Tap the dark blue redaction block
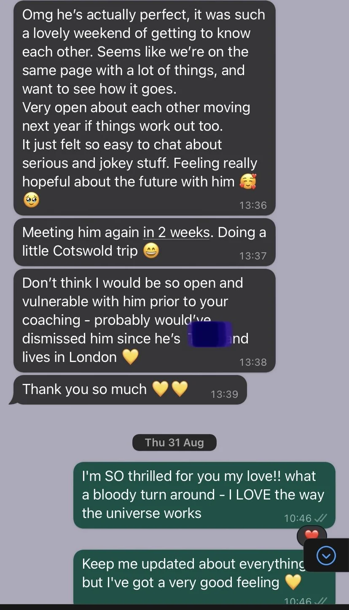This screenshot has height=610, width=349. 210,335
